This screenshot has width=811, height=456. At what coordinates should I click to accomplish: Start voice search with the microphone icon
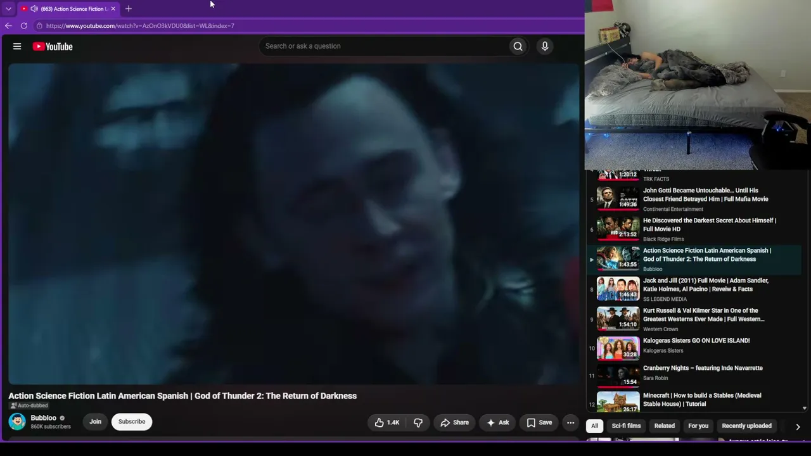click(x=544, y=46)
